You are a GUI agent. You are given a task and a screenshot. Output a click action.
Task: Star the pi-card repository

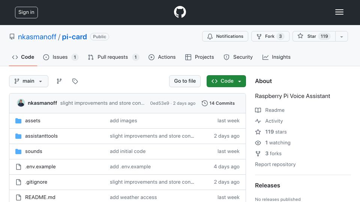[x=314, y=36]
